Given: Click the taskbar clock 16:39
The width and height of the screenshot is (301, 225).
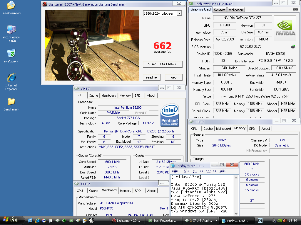Looking at the screenshot, I should (293, 221).
